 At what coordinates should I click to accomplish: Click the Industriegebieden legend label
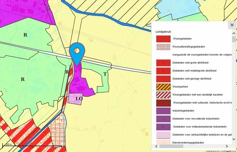(x=183, y=111)
